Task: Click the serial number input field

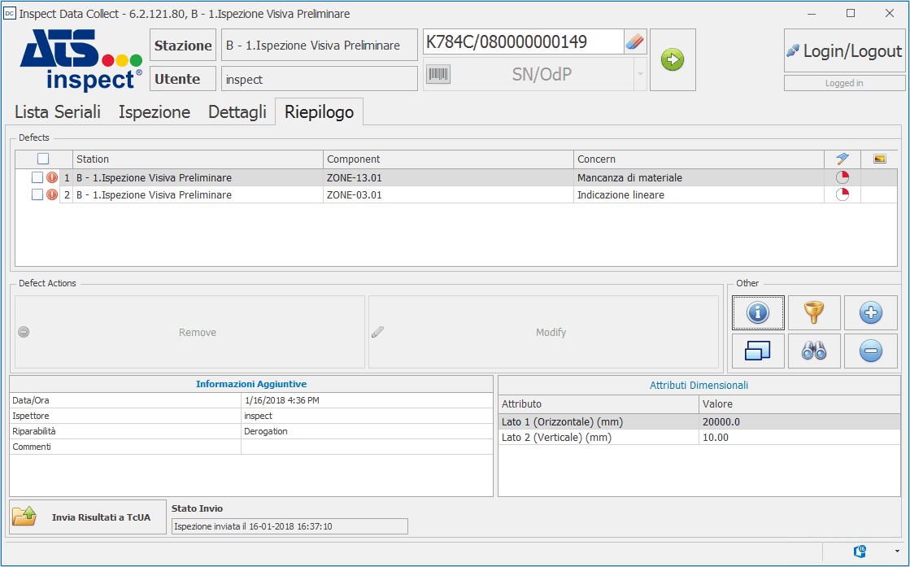Action: click(523, 41)
